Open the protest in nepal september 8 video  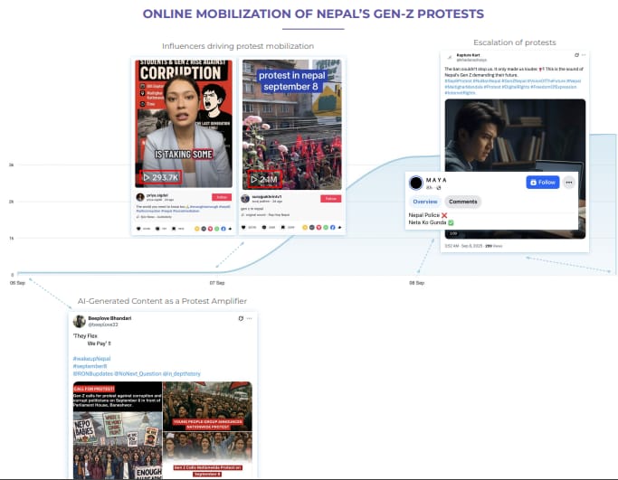click(x=291, y=118)
